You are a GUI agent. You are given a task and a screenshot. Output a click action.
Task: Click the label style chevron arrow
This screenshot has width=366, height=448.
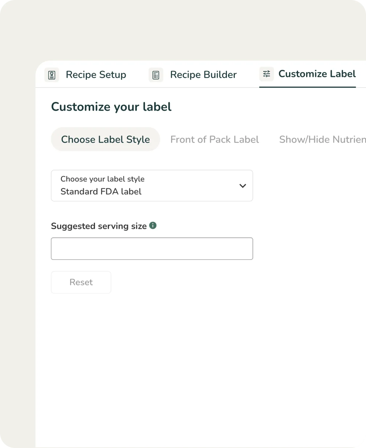(243, 186)
